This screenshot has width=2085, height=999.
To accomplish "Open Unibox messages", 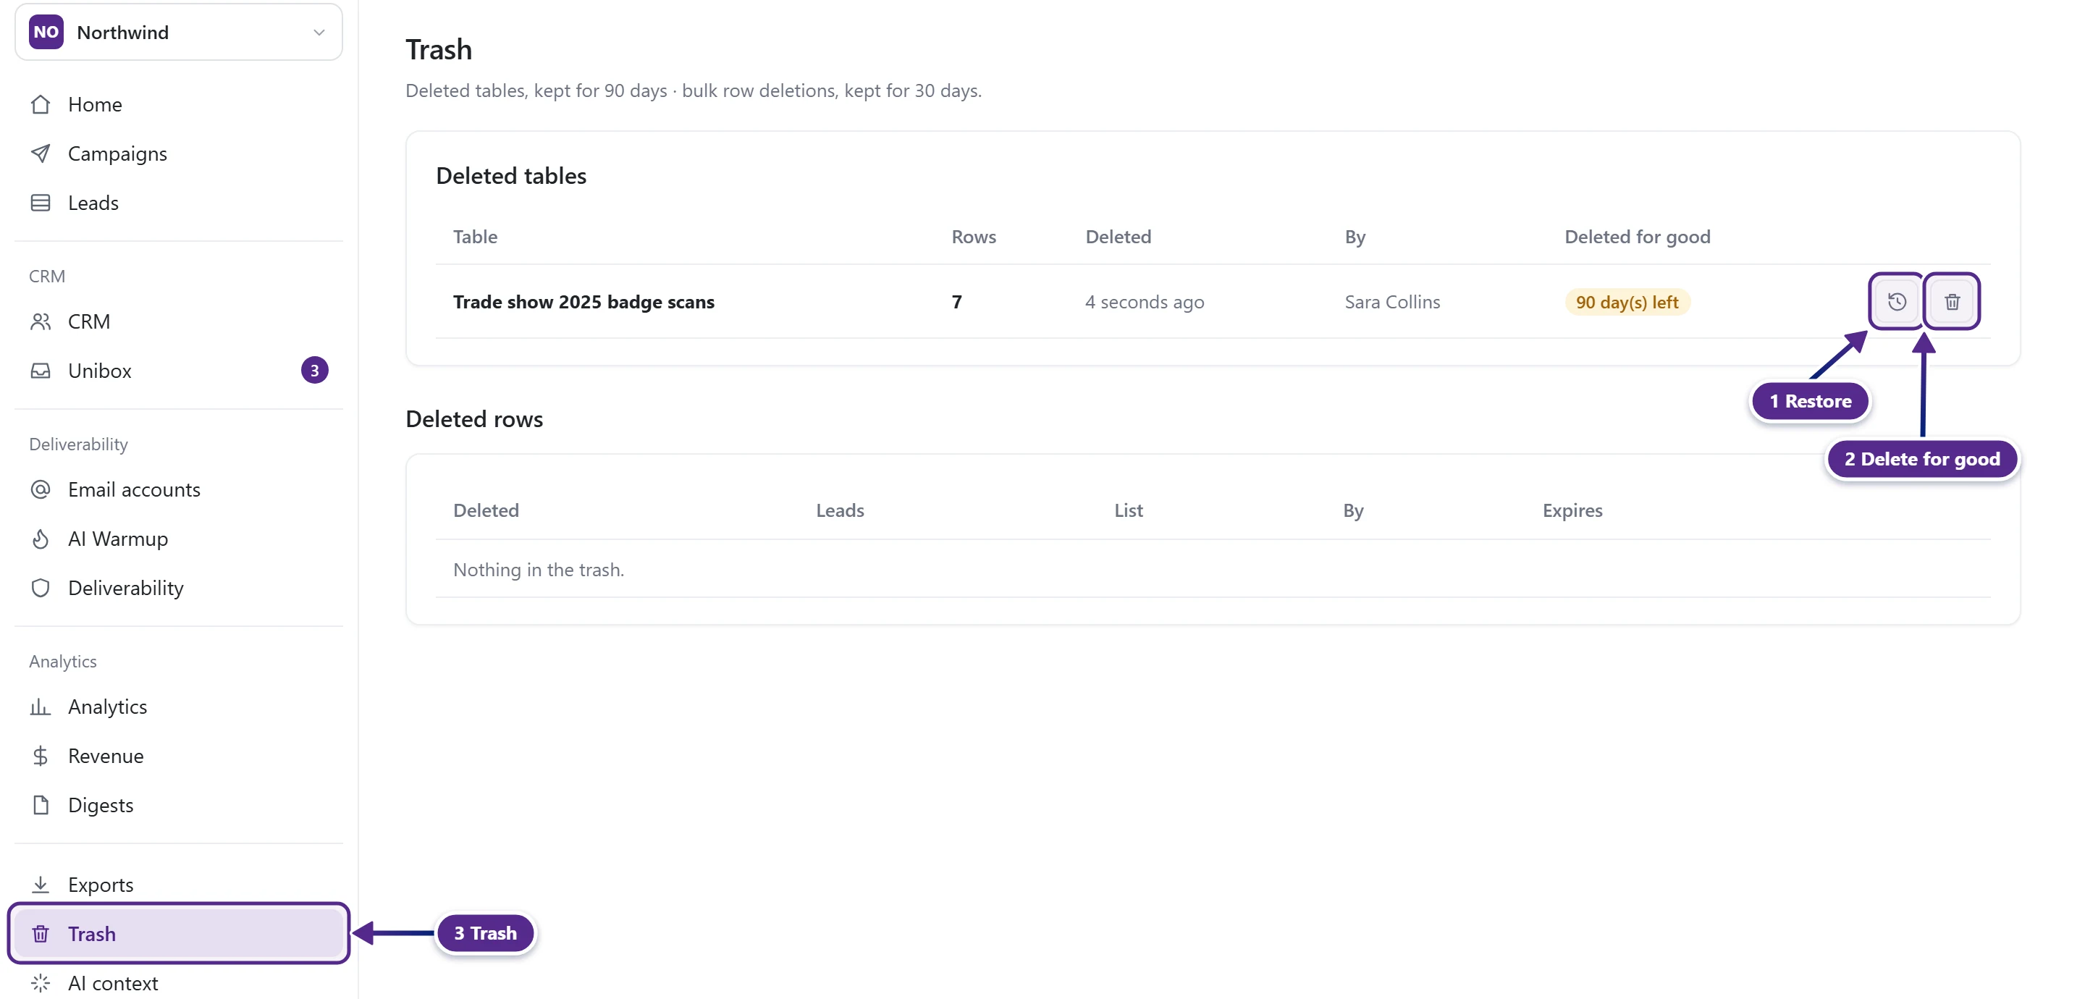I will (179, 371).
